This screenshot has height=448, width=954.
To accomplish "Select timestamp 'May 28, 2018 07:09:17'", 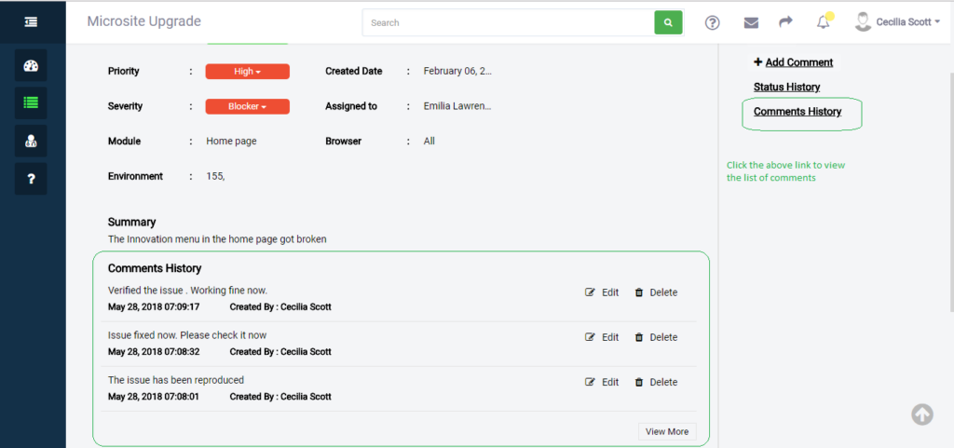I will [154, 307].
